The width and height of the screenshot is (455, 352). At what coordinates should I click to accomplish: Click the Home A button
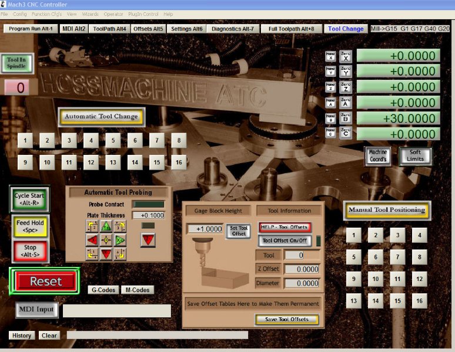point(330,103)
